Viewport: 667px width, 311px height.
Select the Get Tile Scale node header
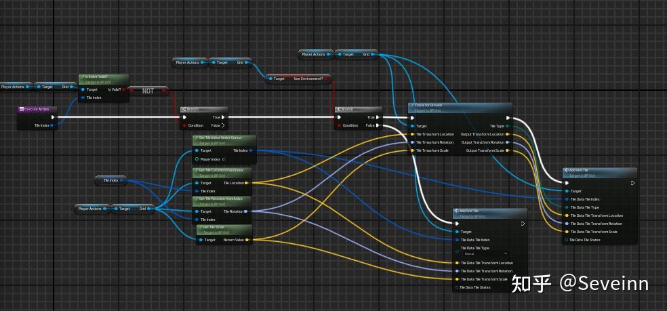224,229
